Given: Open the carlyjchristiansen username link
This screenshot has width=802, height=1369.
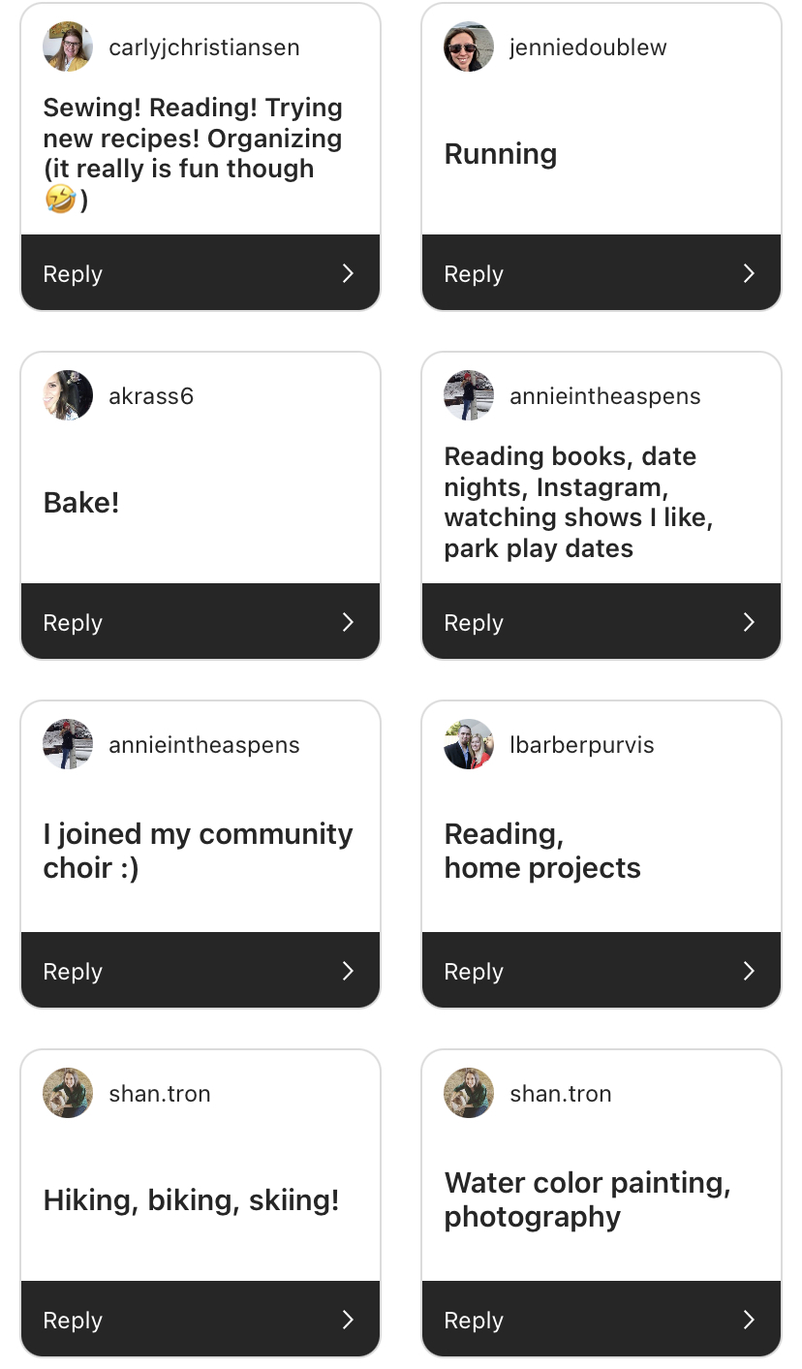Looking at the screenshot, I should pyautogui.click(x=203, y=47).
